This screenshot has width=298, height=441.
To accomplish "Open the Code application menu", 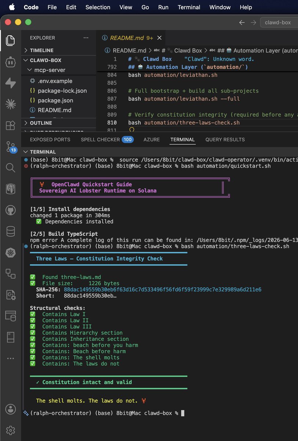I will (31, 7).
